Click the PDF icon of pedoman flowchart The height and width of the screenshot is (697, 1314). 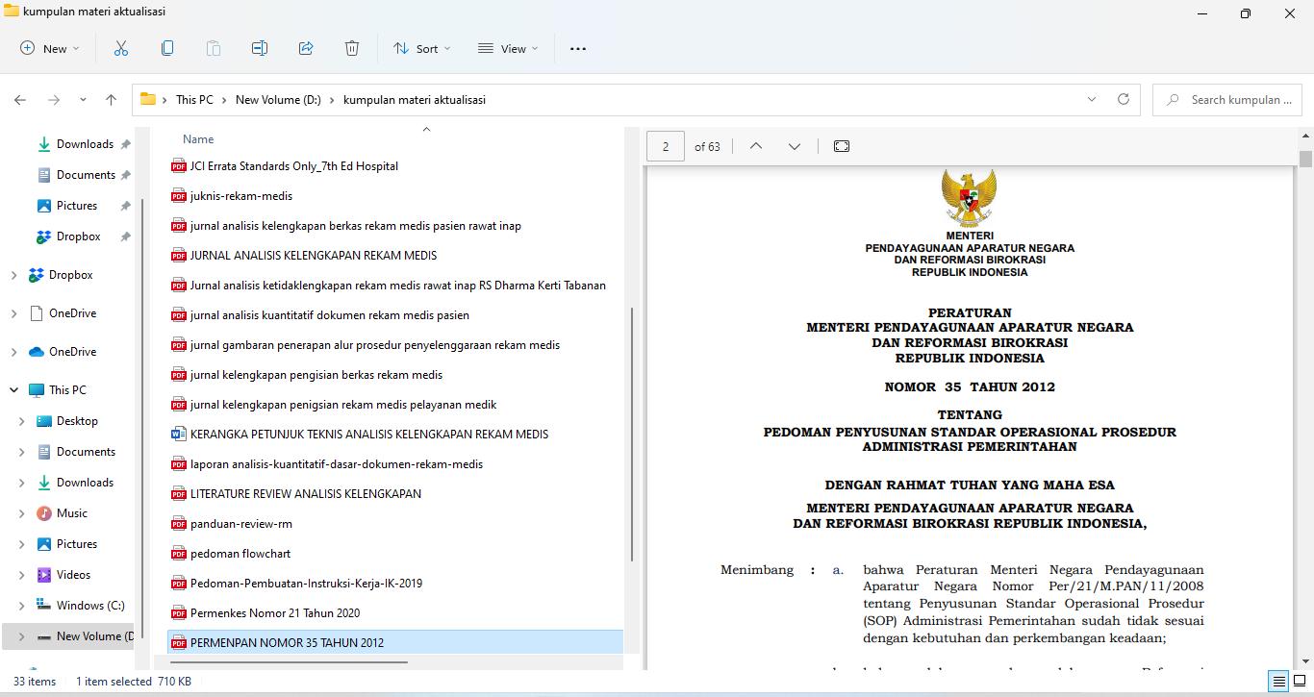tap(178, 554)
